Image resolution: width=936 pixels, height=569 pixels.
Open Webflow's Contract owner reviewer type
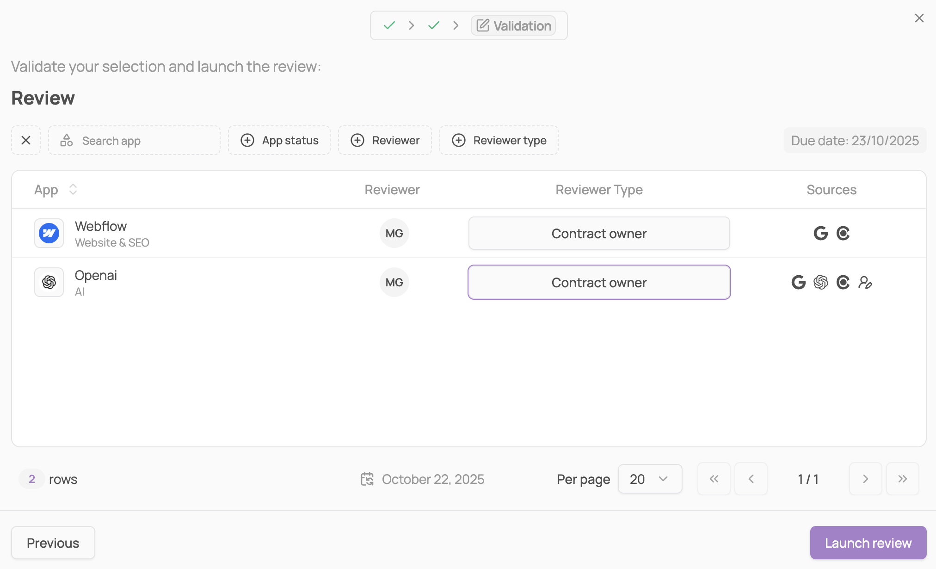click(599, 233)
